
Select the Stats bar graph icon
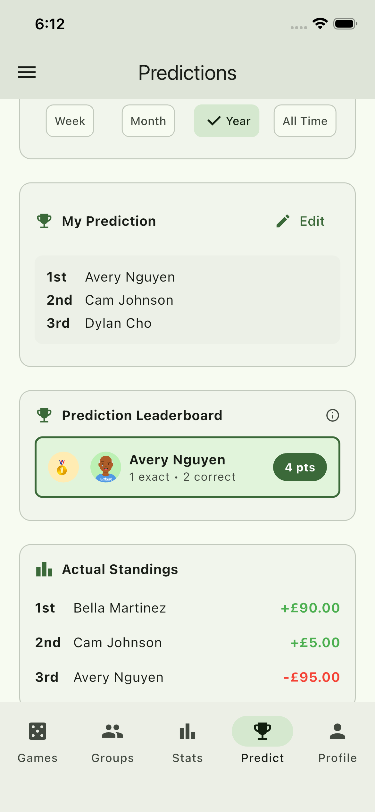(x=187, y=732)
